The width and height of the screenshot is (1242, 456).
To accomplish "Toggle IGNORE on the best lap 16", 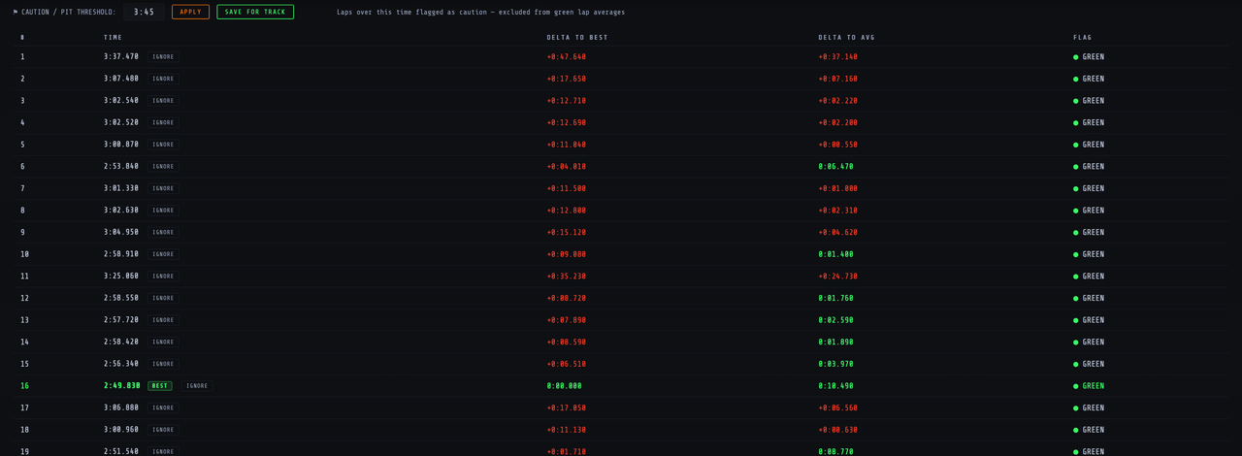I will point(197,386).
